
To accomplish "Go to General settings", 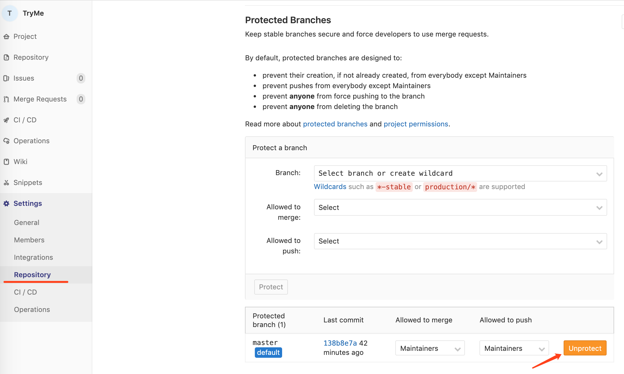I will (x=26, y=222).
